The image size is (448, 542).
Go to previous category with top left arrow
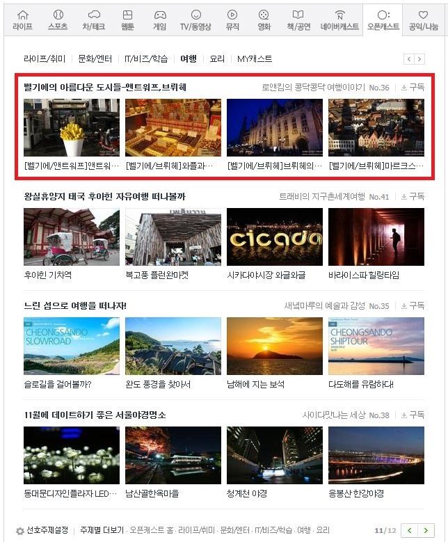click(409, 59)
